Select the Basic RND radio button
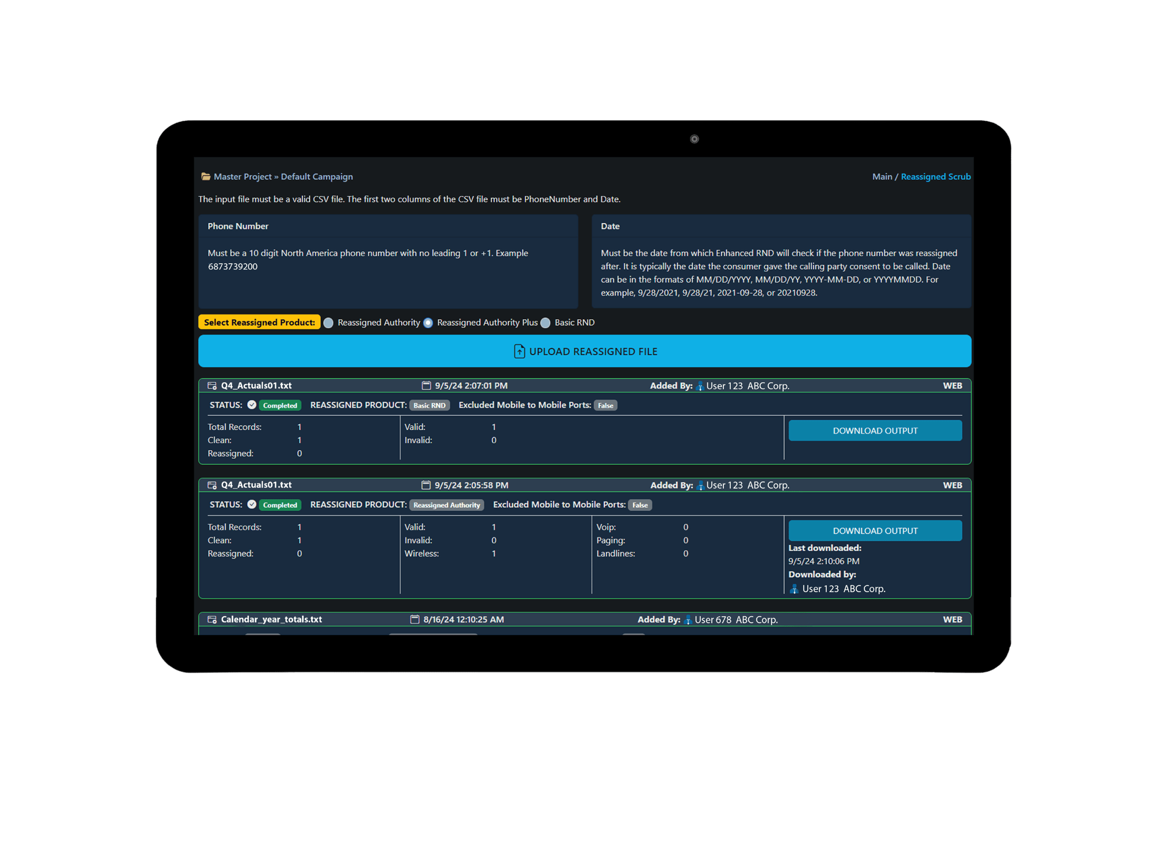Screen dimensions: 1150x849 pos(545,322)
